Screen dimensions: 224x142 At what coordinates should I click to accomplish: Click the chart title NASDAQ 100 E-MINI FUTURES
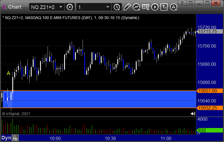[x=53, y=18]
